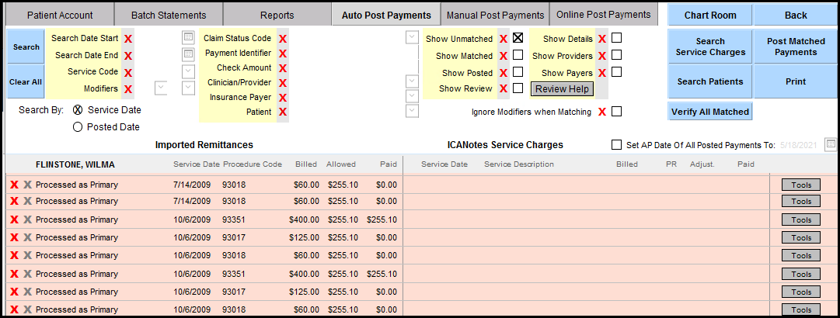The image size is (840, 318).
Task: Uncheck the Show Unmatched checkbox
Action: [518, 37]
